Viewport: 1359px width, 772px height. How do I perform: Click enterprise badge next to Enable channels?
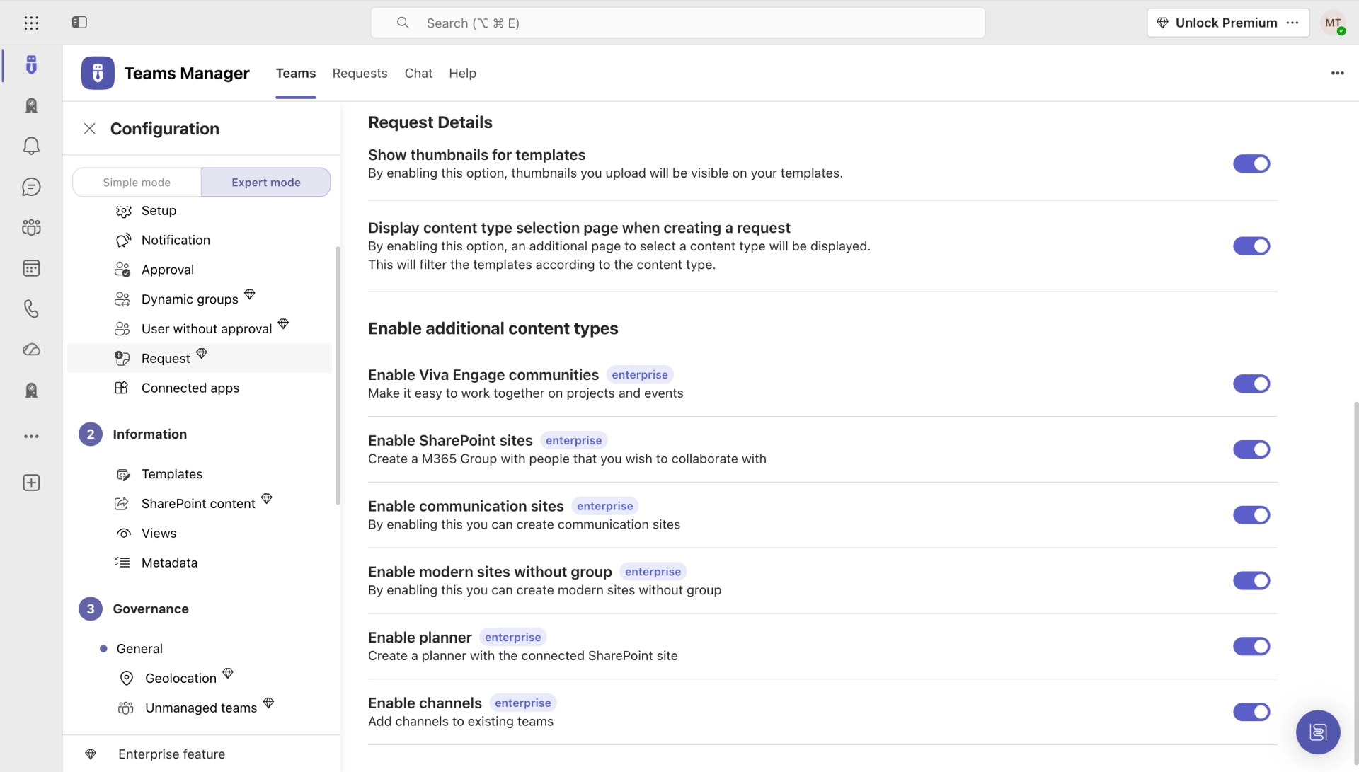pos(522,703)
